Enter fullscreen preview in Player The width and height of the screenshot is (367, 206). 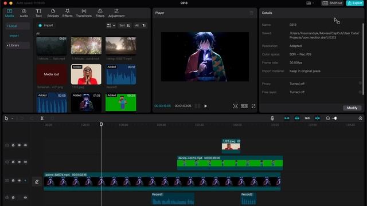pos(253,106)
